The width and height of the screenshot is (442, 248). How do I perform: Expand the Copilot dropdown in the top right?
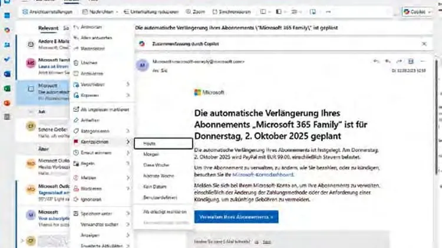click(x=428, y=12)
